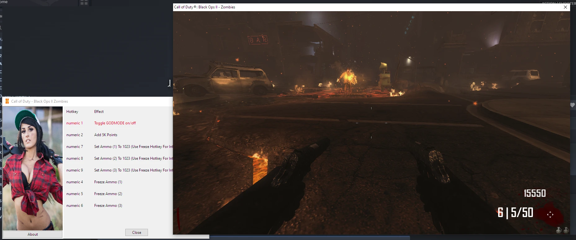Click the game window title 'Call of Duty®: Black Ops II - Zombies'
Image resolution: width=576 pixels, height=240 pixels.
tap(204, 7)
